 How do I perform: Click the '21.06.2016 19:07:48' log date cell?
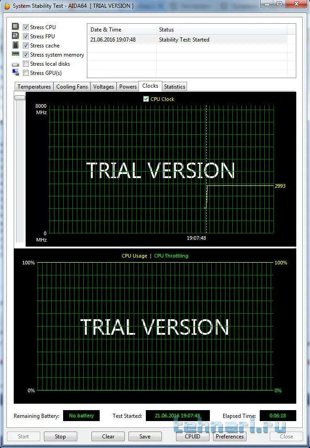coord(113,40)
